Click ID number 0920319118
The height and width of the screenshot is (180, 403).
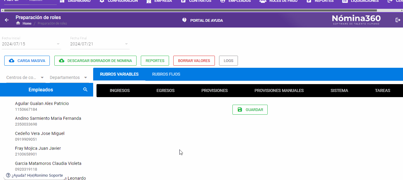pyautogui.click(x=26, y=169)
